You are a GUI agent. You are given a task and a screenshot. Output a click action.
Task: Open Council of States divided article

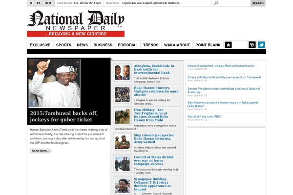tap(154, 160)
